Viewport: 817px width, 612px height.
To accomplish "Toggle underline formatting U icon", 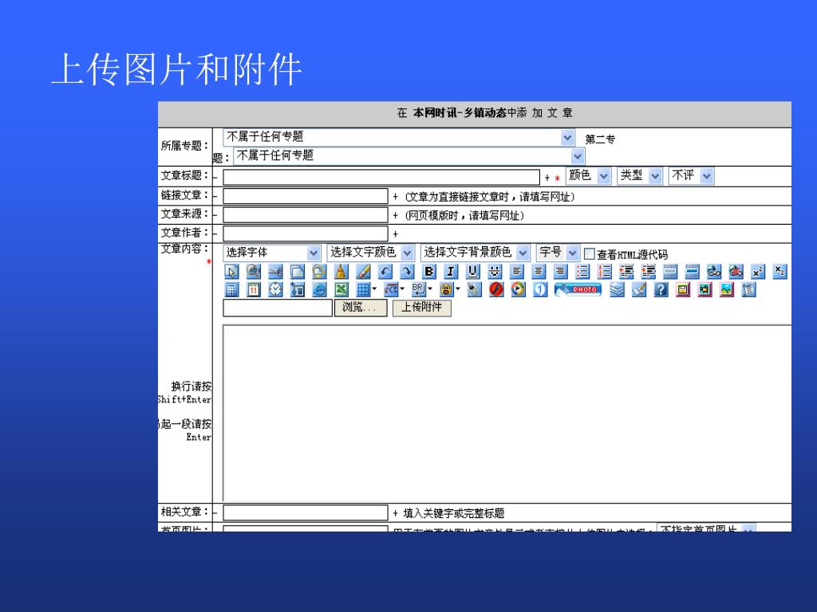I will [x=472, y=271].
